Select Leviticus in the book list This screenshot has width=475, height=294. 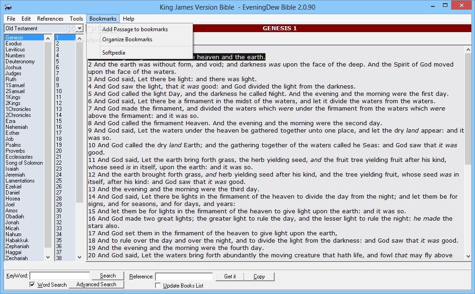click(x=24, y=50)
